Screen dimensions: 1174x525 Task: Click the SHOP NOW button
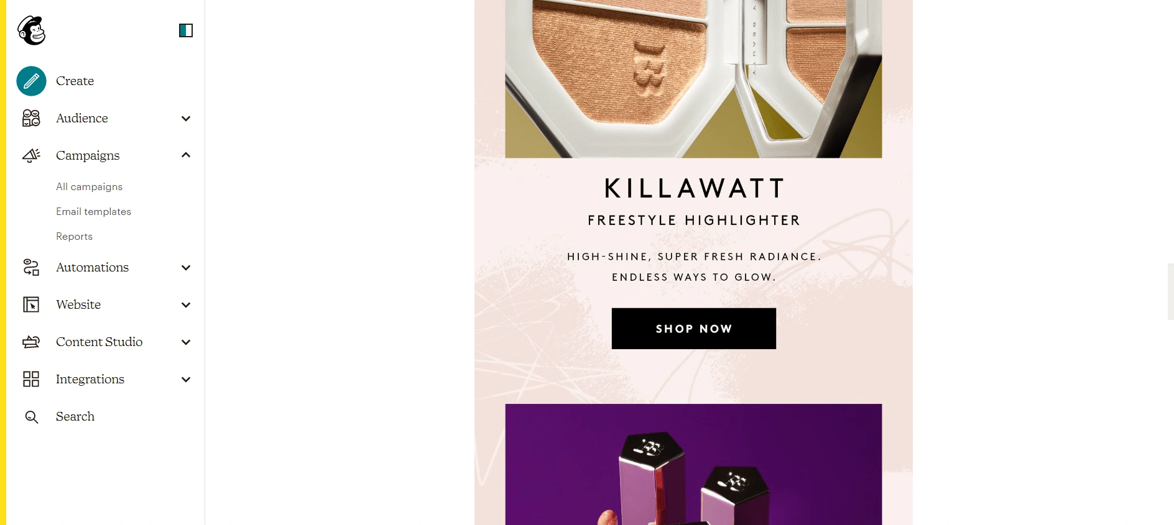point(693,329)
